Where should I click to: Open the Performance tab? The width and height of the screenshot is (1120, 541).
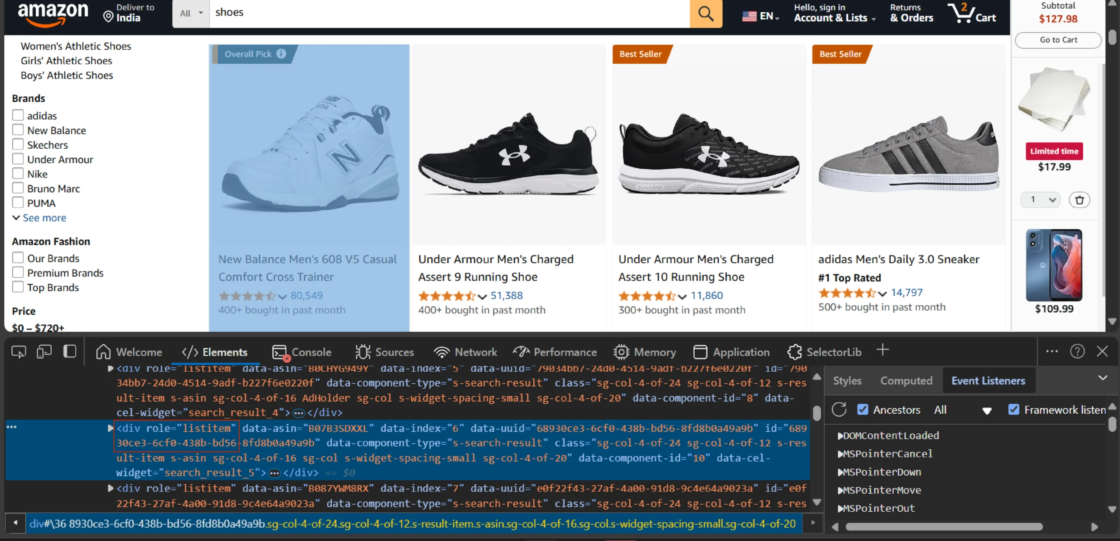tap(555, 352)
